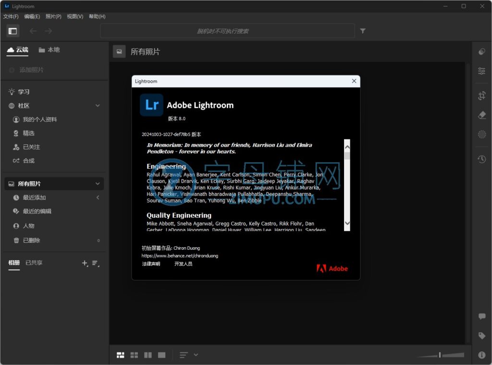Select the Masking tool icon
The image size is (492, 365).
coord(481,135)
